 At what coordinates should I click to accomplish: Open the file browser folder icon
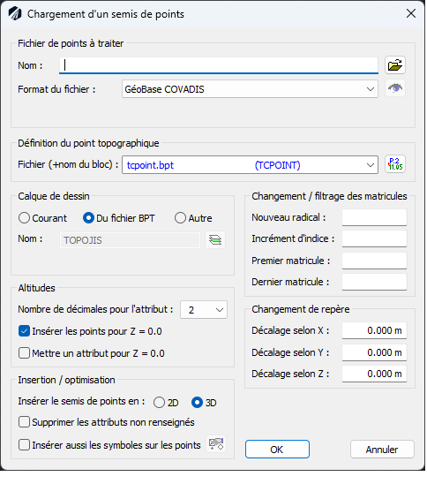tap(396, 65)
